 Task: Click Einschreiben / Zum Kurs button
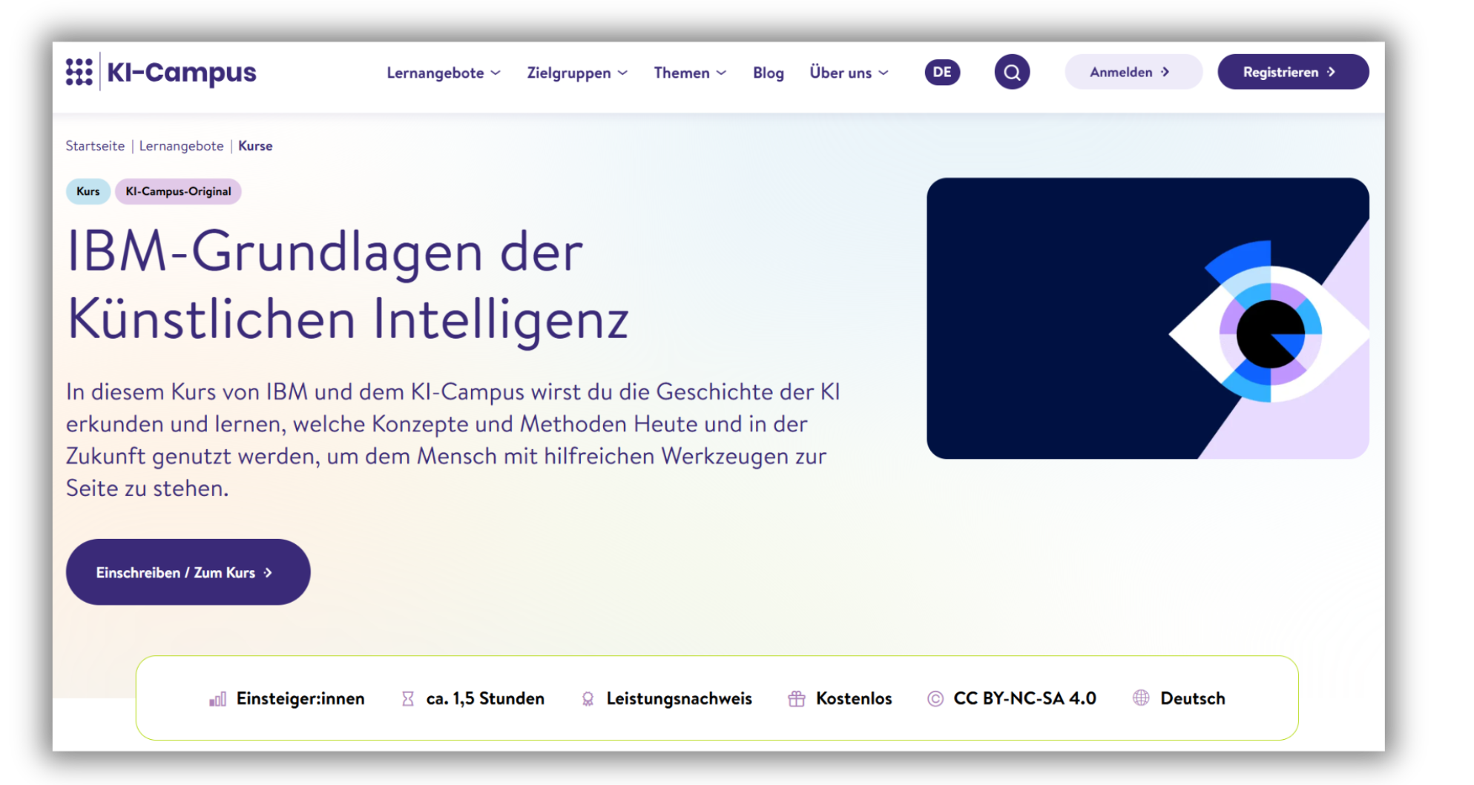click(x=188, y=572)
